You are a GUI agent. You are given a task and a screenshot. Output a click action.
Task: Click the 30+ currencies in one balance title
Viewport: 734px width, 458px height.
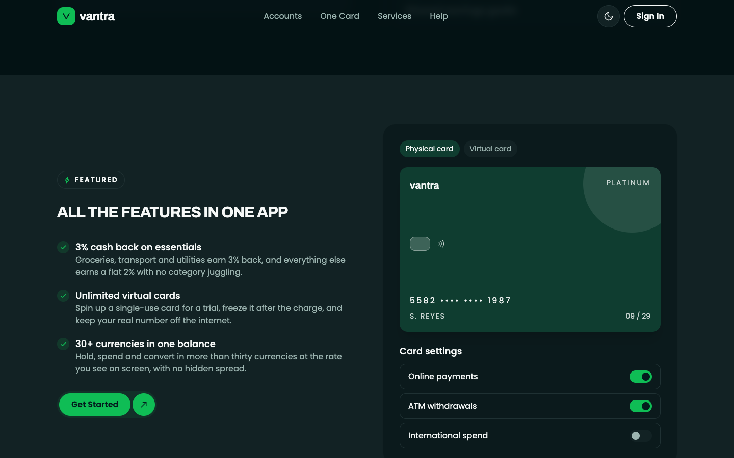145,344
